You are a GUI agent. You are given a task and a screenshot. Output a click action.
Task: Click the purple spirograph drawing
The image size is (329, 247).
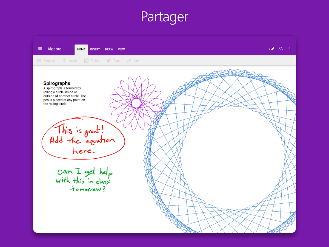(x=136, y=103)
